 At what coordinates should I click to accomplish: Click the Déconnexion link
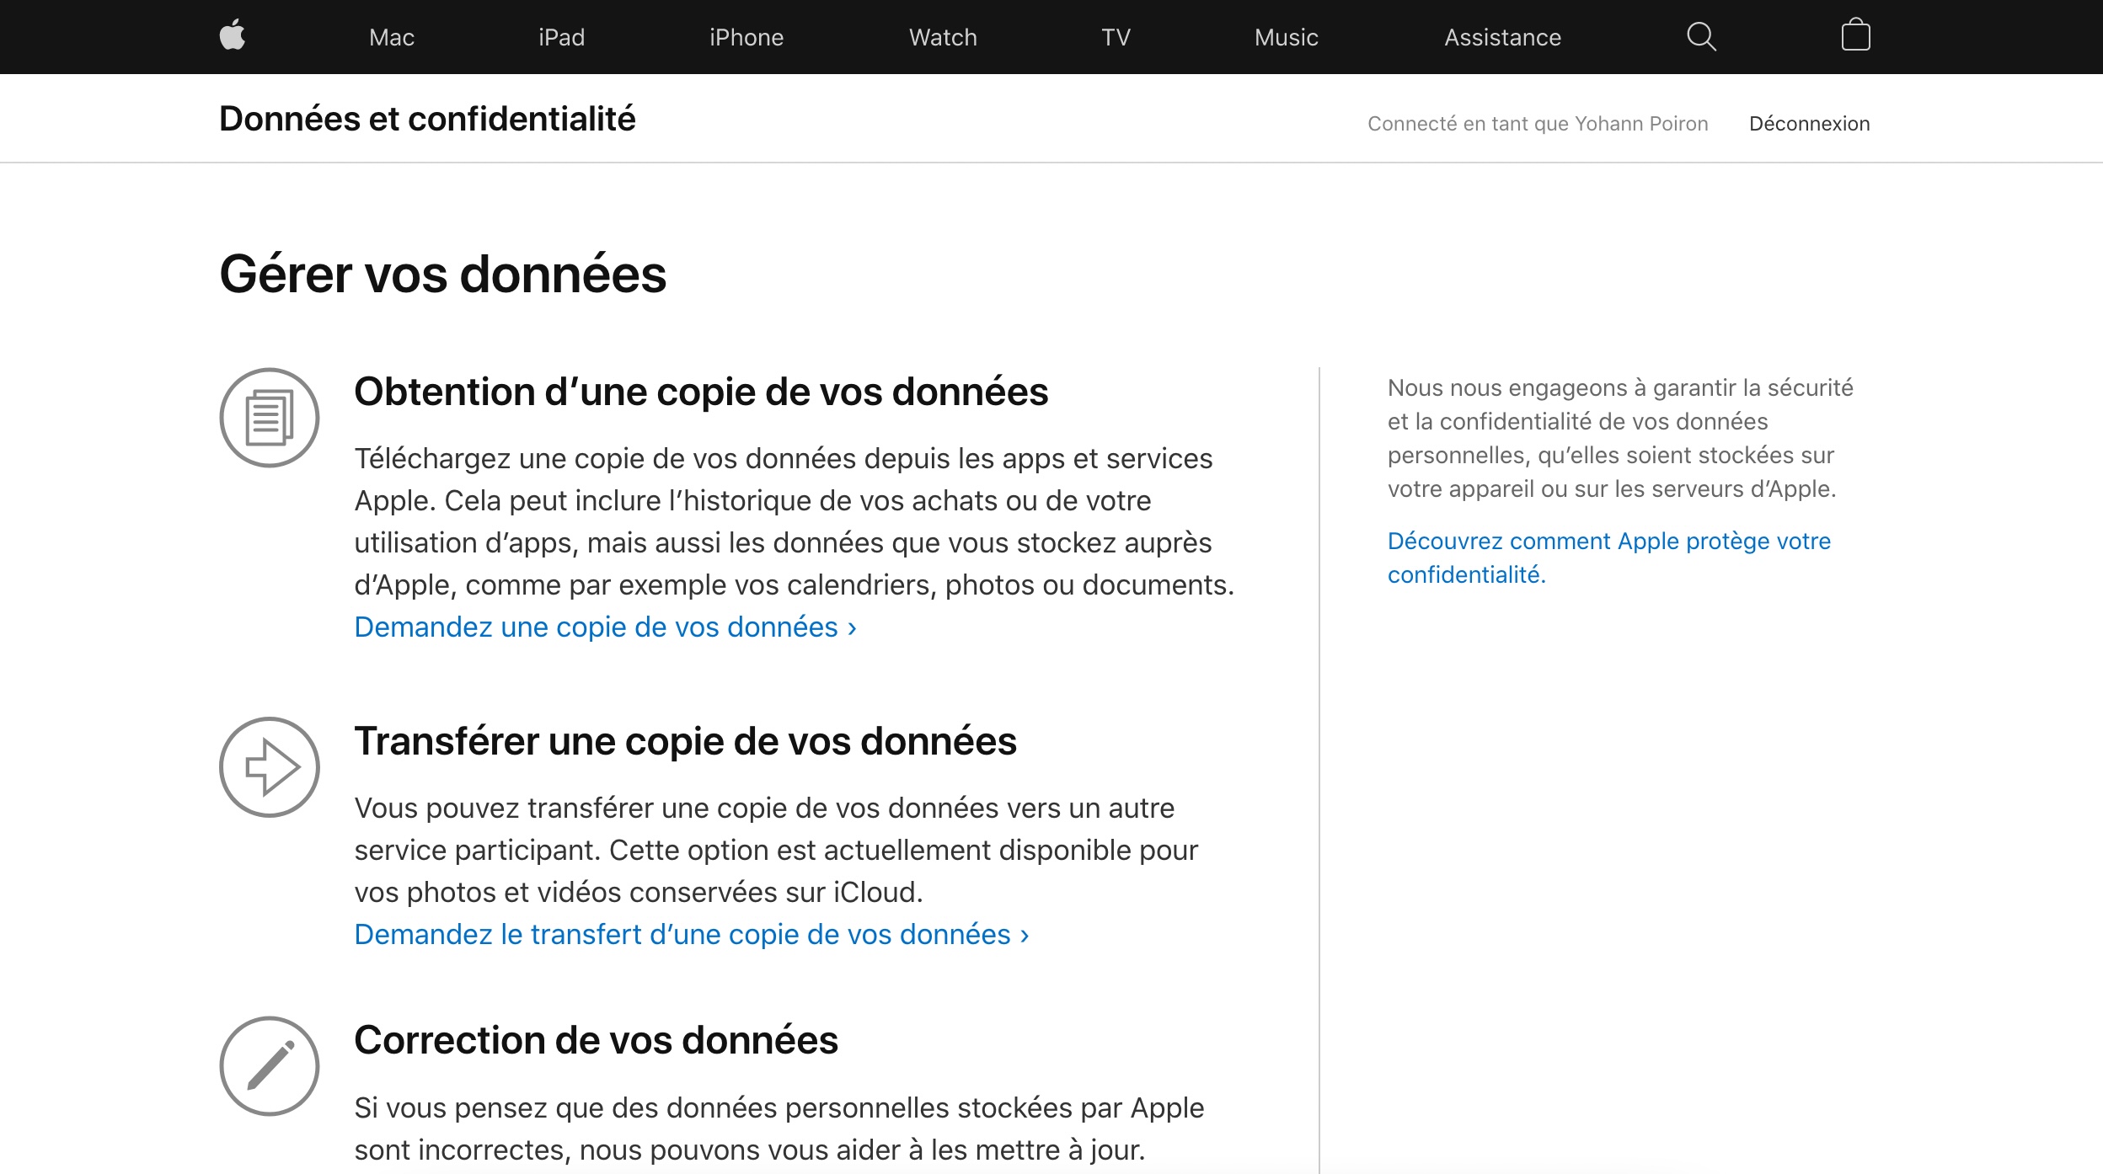pos(1809,124)
